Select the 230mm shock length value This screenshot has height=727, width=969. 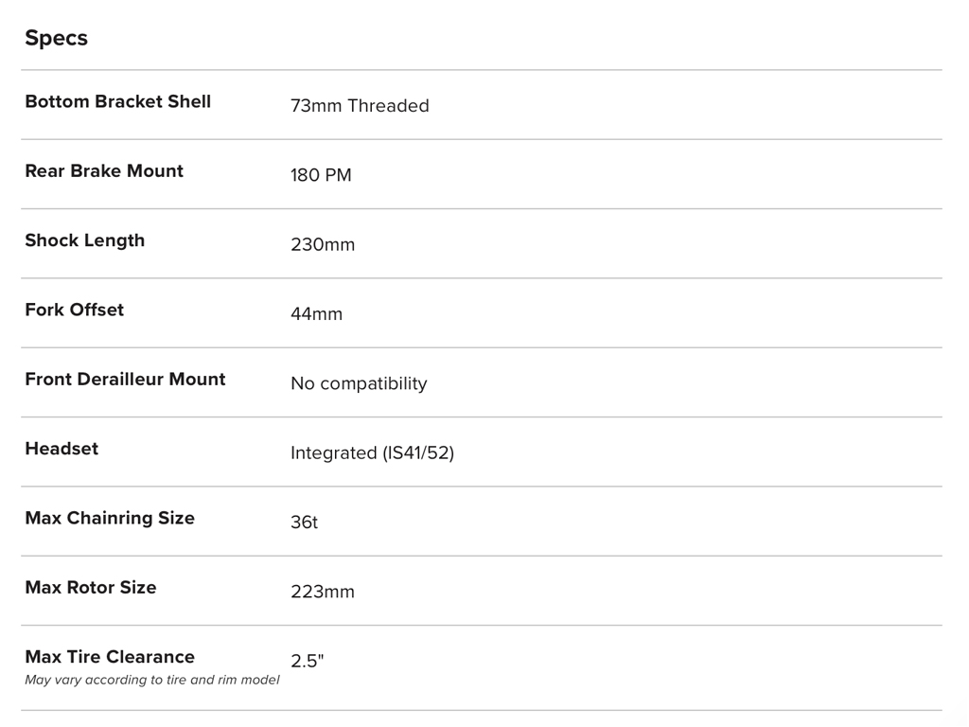[323, 244]
